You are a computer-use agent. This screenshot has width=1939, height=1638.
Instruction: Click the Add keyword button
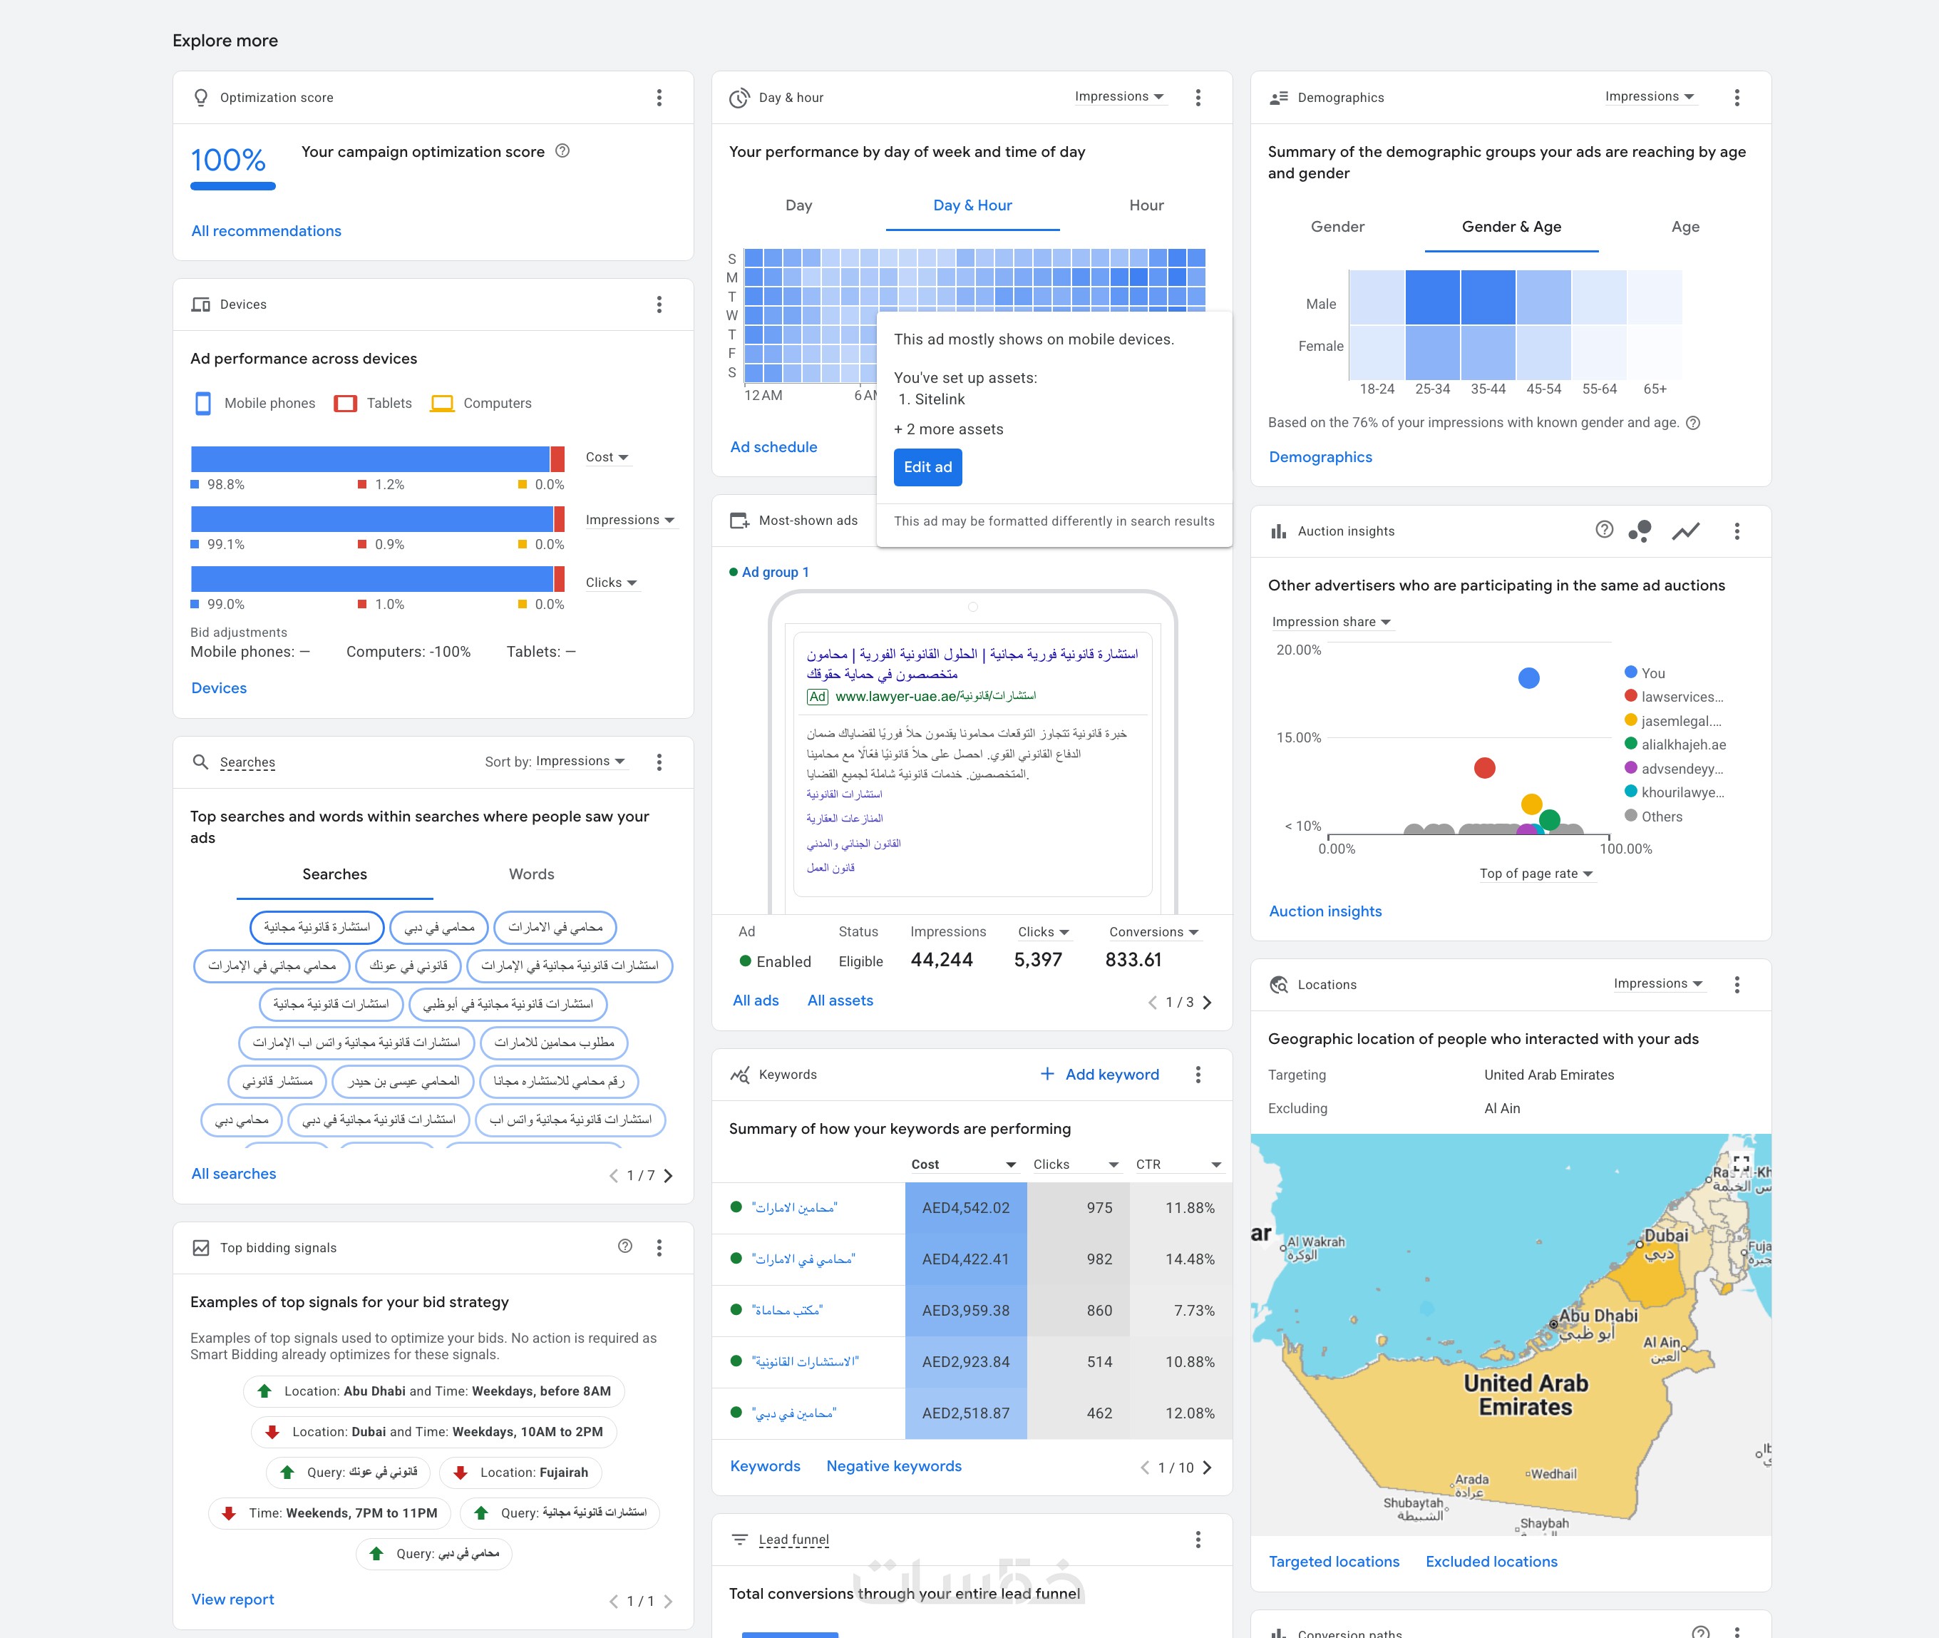click(1100, 1075)
